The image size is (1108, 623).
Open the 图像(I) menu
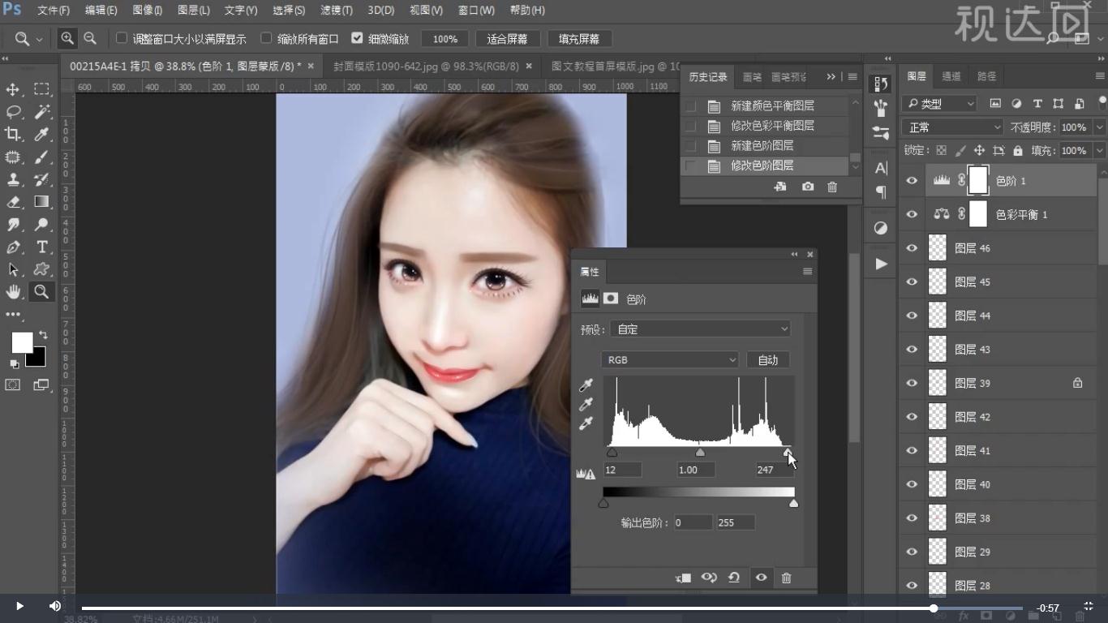pyautogui.click(x=148, y=11)
